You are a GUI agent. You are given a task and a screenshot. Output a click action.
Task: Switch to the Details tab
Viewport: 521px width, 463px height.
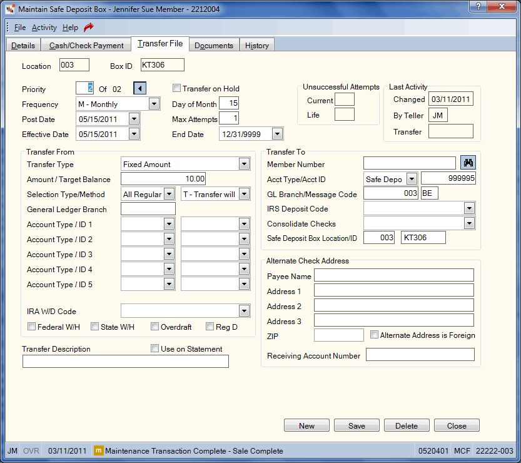pyautogui.click(x=23, y=45)
